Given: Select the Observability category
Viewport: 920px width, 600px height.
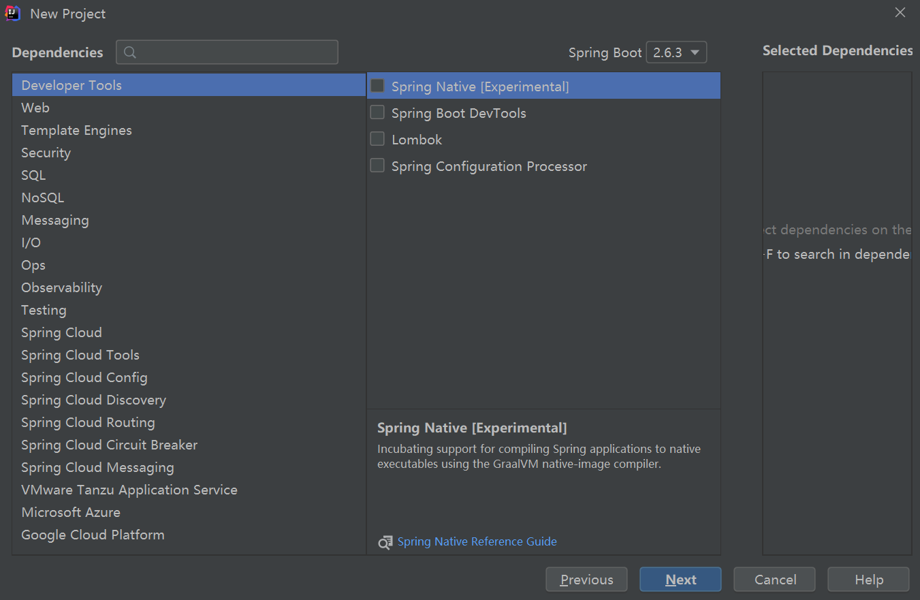Looking at the screenshot, I should [x=189, y=287].
